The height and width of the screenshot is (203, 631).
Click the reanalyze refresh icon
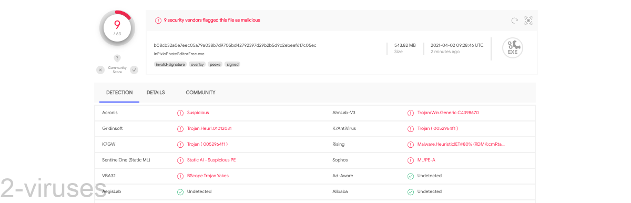tap(515, 21)
